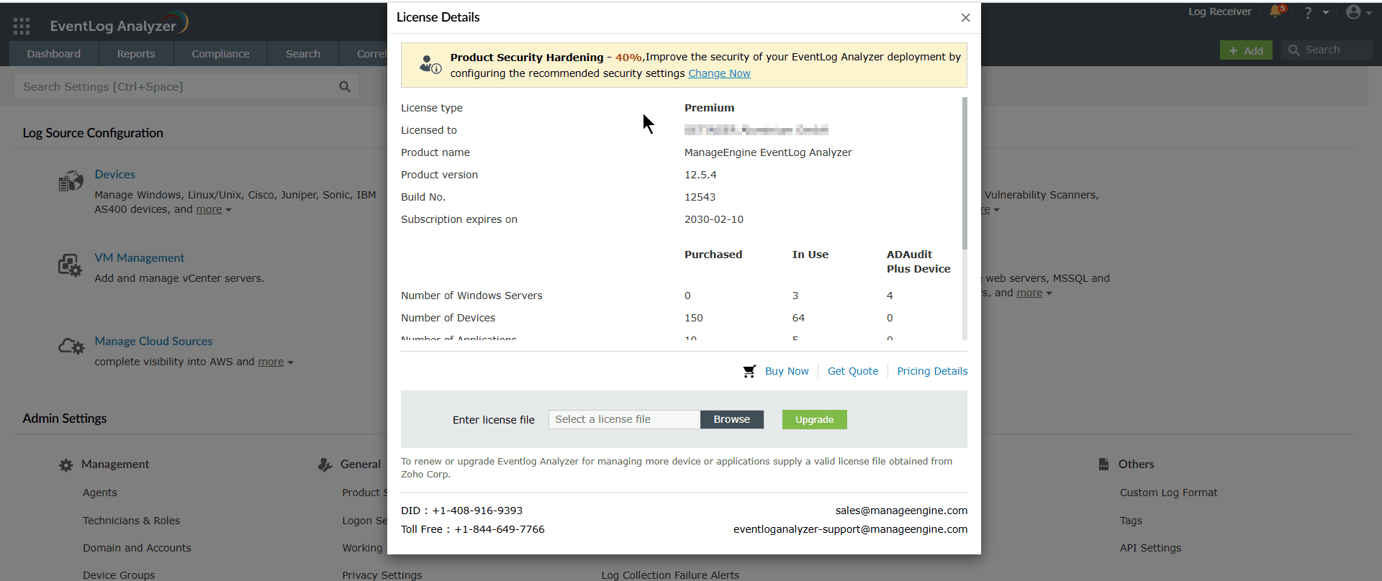Viewport: 1382px width, 581px height.
Task: Click the Number of Devices purchased value 150
Action: (x=693, y=318)
